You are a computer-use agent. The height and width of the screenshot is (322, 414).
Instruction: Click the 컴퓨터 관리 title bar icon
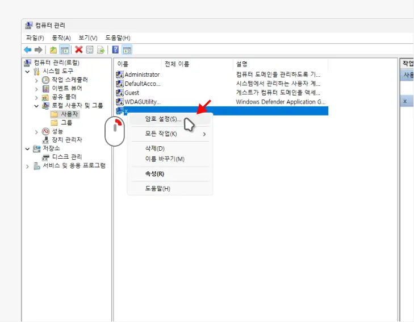pos(29,26)
